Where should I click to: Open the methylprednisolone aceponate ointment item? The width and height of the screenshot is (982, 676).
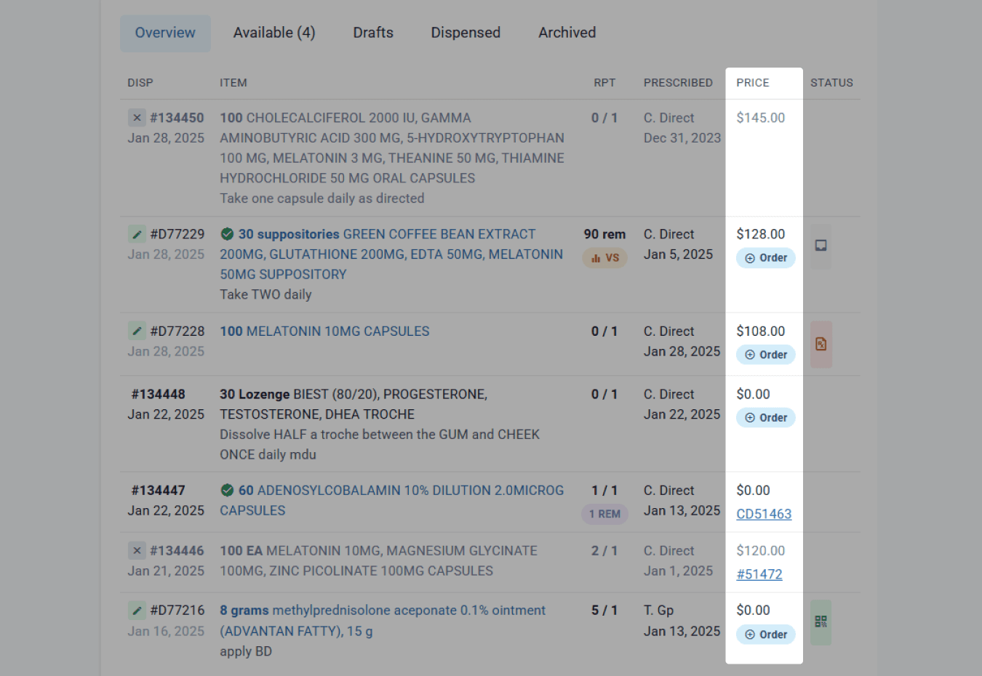(383, 621)
